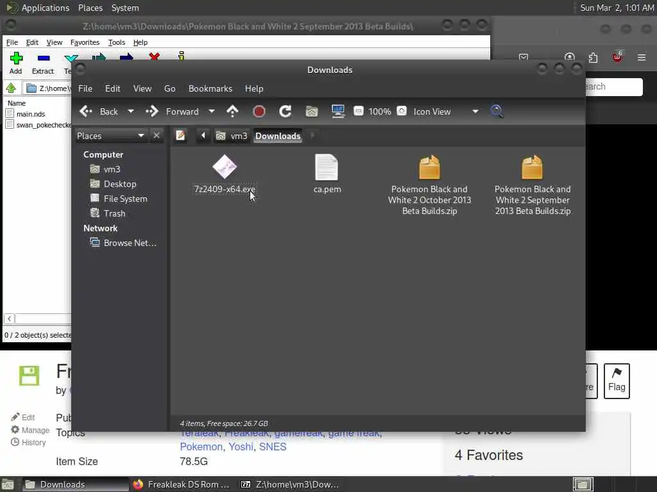The width and height of the screenshot is (657, 492).
Task: Open the Yoshi topic link
Action: tap(241, 447)
